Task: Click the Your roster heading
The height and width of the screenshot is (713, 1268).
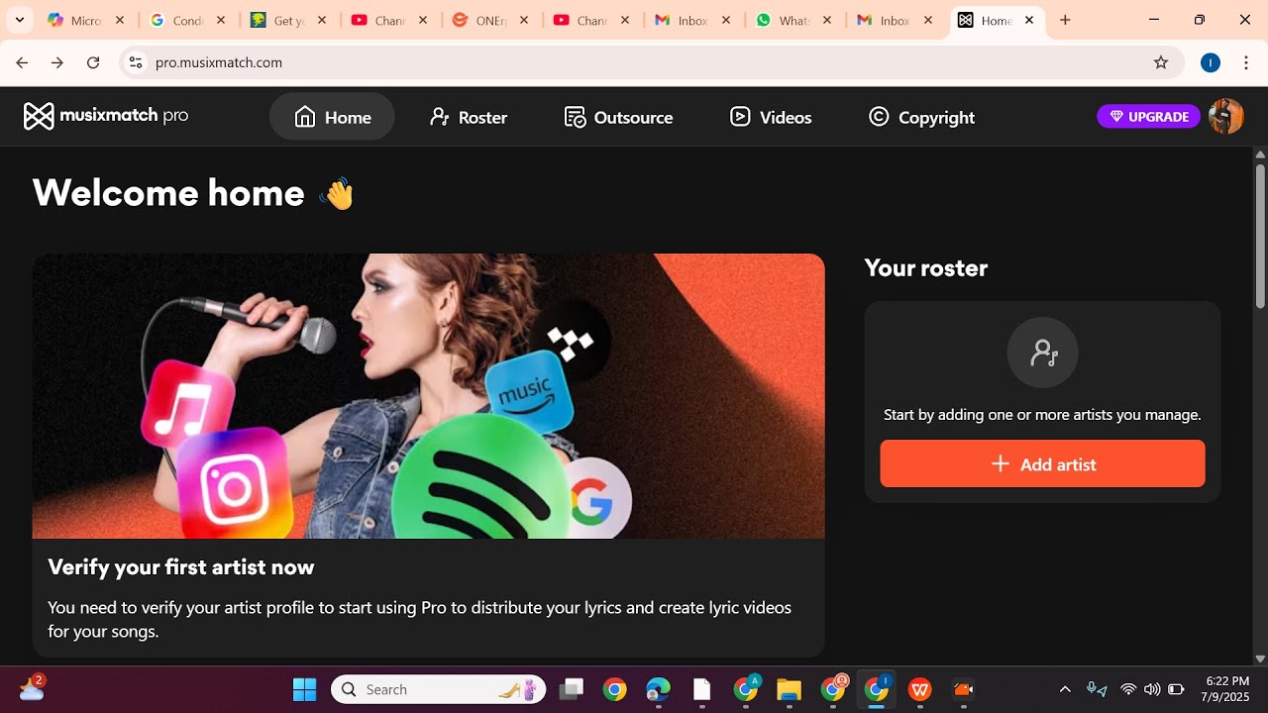Action: pos(925,268)
